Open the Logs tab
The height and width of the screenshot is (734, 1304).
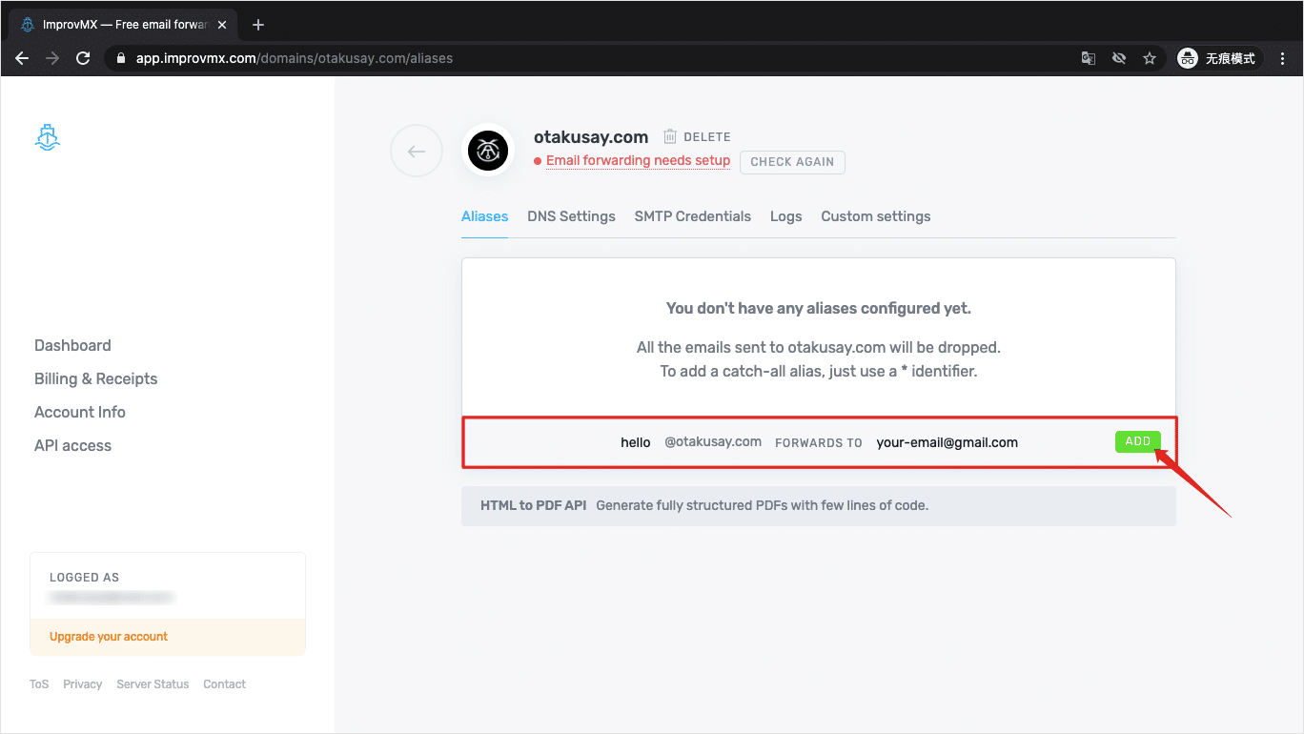785,216
